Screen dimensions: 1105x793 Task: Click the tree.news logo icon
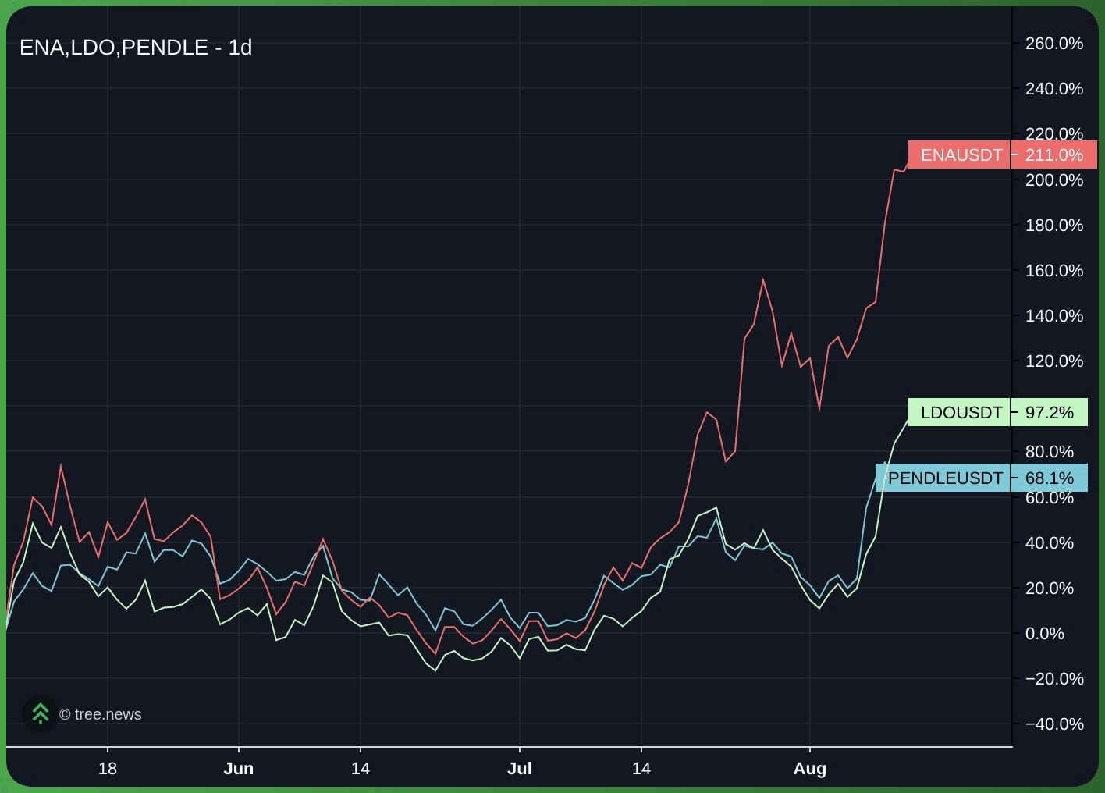click(40, 713)
